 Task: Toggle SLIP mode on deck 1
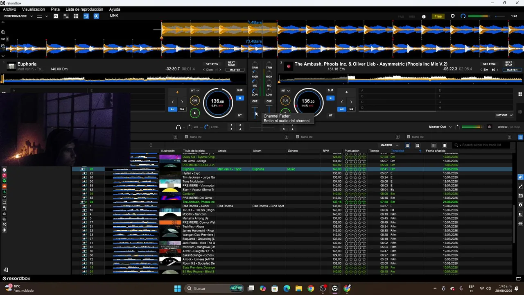(240, 90)
